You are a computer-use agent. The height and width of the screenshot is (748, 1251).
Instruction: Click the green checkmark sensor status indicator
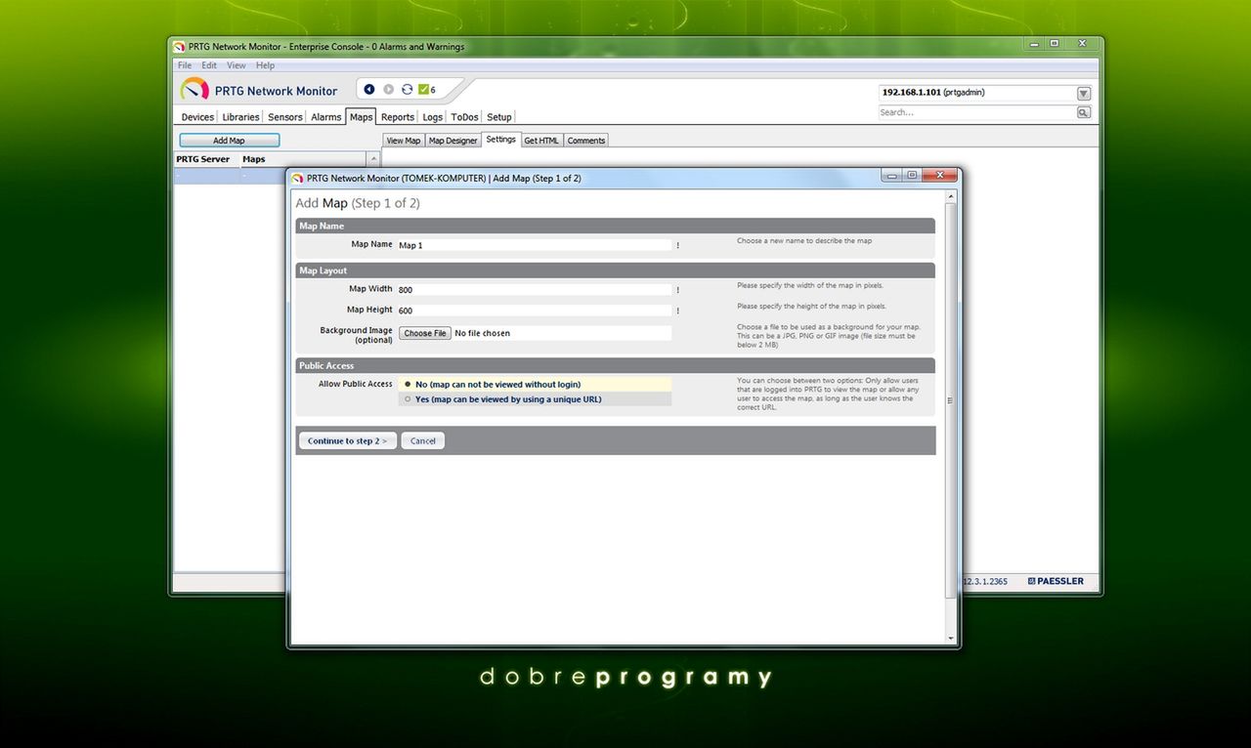pos(424,90)
